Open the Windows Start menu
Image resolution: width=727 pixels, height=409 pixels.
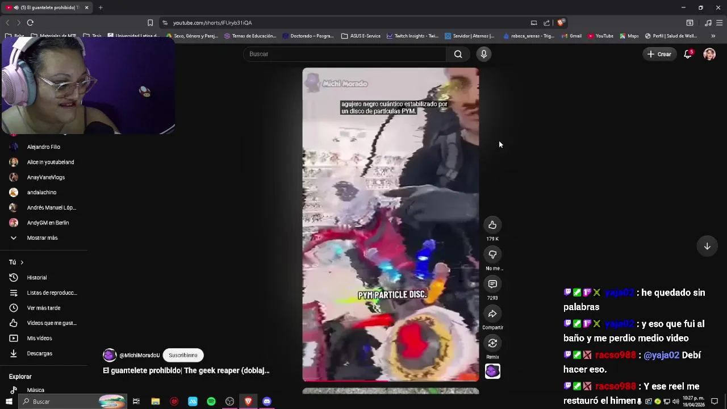(x=9, y=402)
